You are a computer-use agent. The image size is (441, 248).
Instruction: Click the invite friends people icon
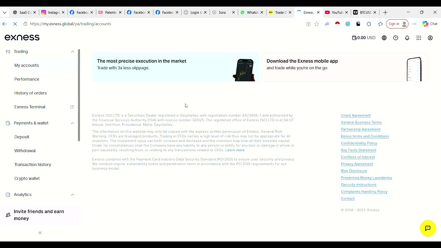point(8,215)
